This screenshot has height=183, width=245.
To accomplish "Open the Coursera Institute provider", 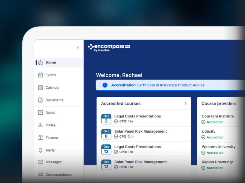I will 217,116.
